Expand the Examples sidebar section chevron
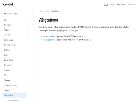Viewport: 139px width, 104px height. click(x=28, y=25)
